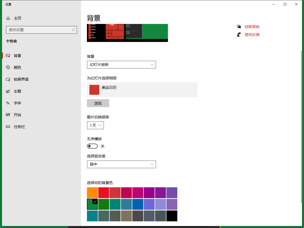Open the 背景 dropdown showing 幻灯片放映
This screenshot has height=228, width=304.
click(121, 65)
